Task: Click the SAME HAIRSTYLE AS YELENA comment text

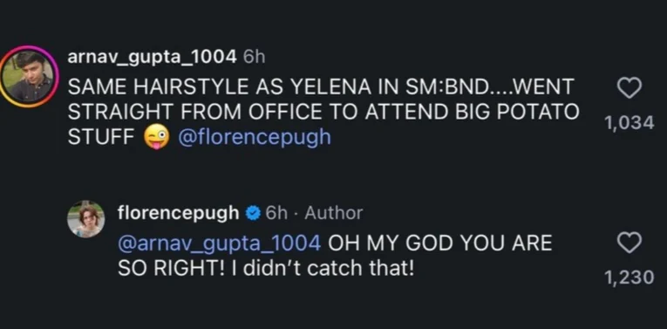Action: pos(323,112)
